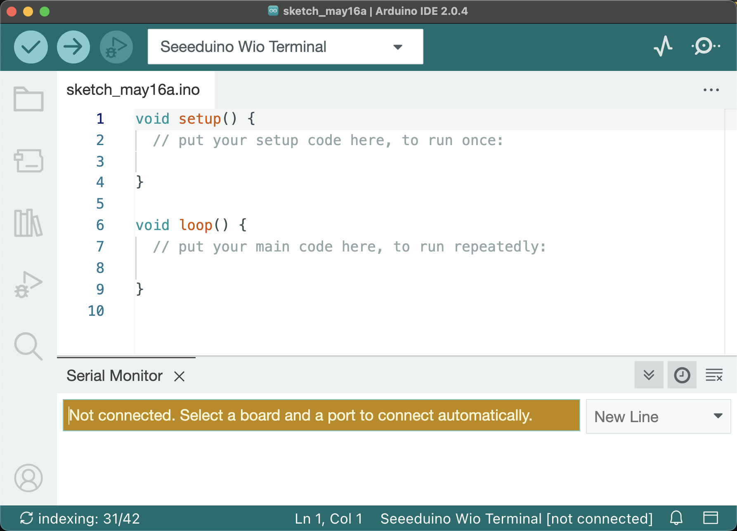Open the Serial Plotter
The height and width of the screenshot is (531, 737).
[x=663, y=46]
